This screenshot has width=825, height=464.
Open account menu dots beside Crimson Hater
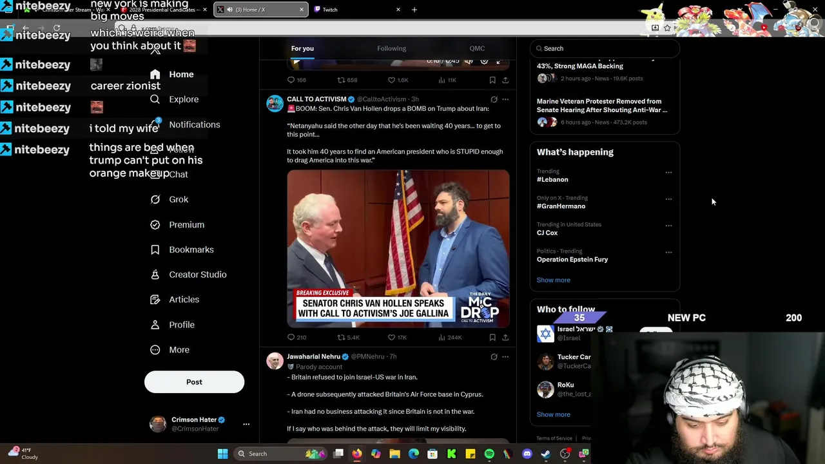[x=246, y=424]
